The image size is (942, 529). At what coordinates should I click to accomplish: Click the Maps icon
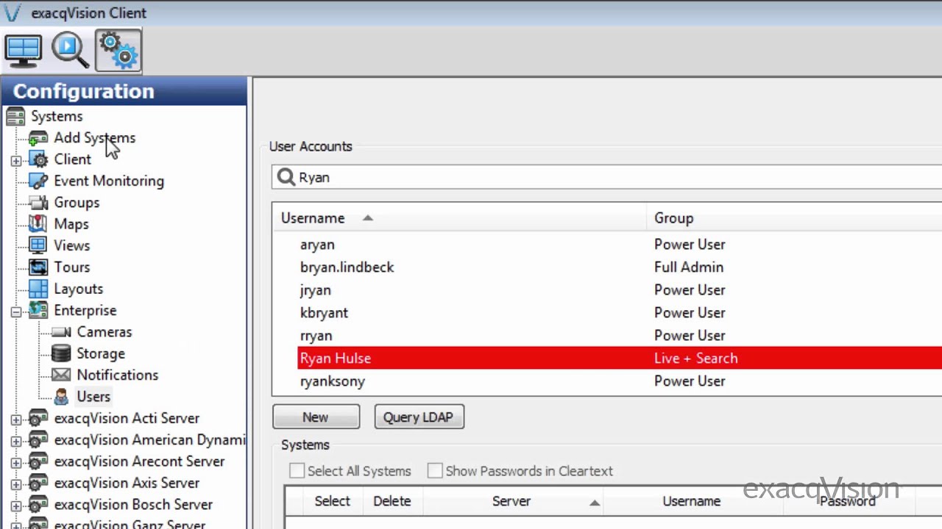tap(38, 224)
